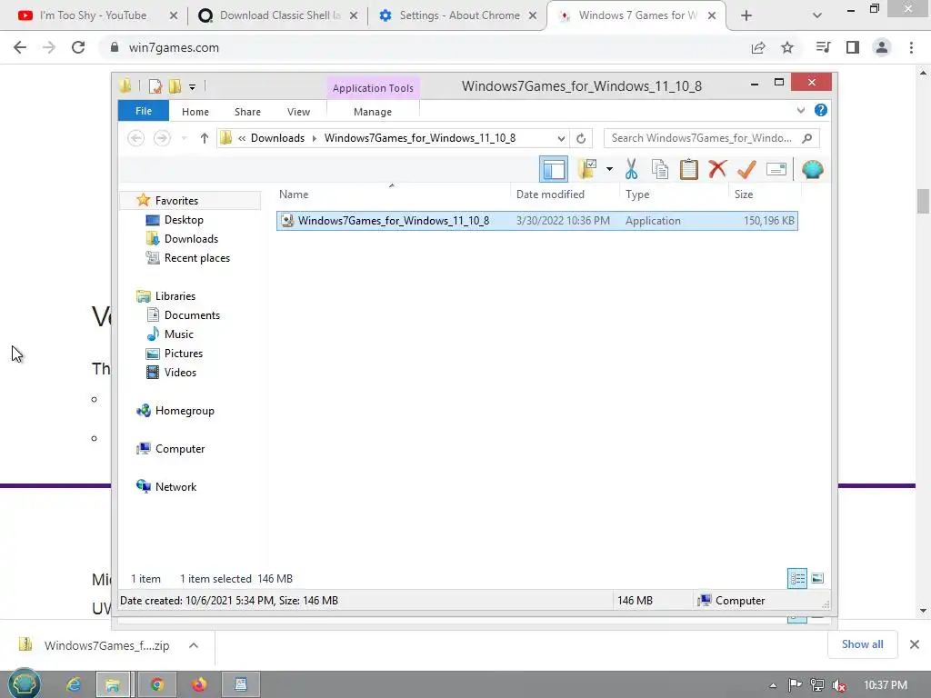Click the Cut scissors icon
Image resolution: width=931 pixels, height=698 pixels.
[631, 170]
